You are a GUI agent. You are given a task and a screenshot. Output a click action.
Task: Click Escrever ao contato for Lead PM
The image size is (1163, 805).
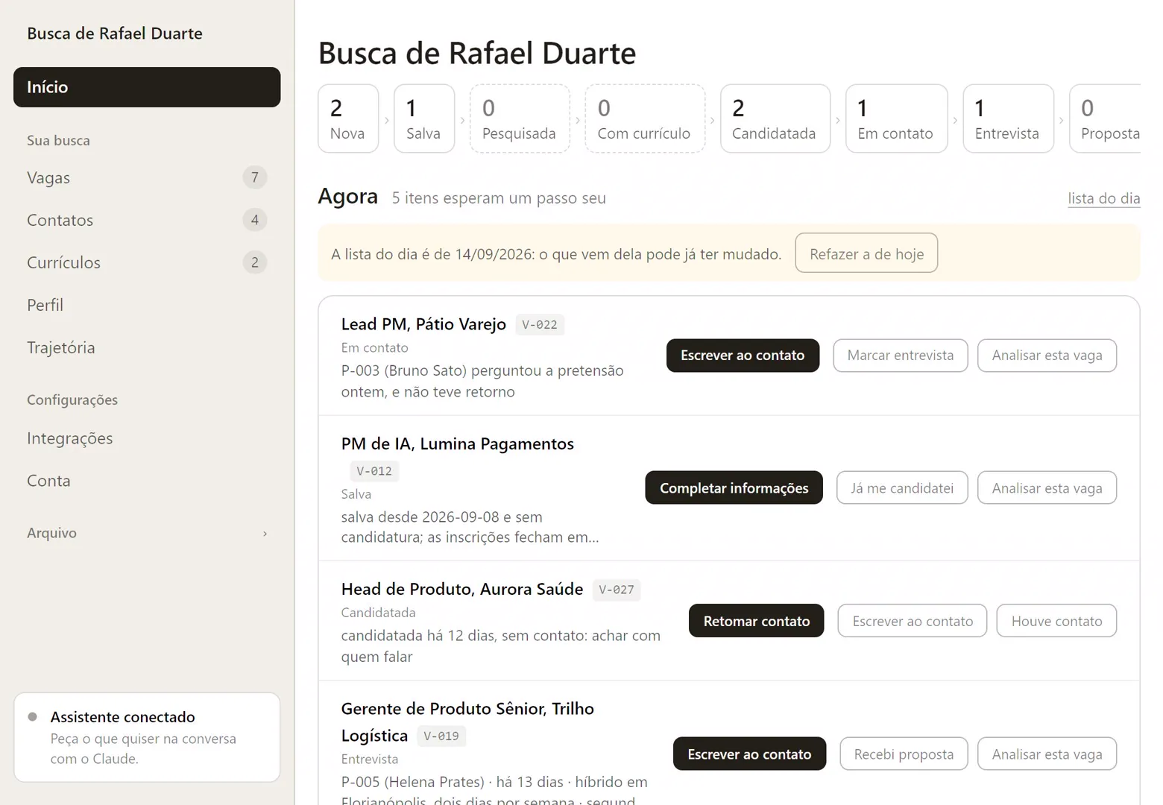[743, 356]
